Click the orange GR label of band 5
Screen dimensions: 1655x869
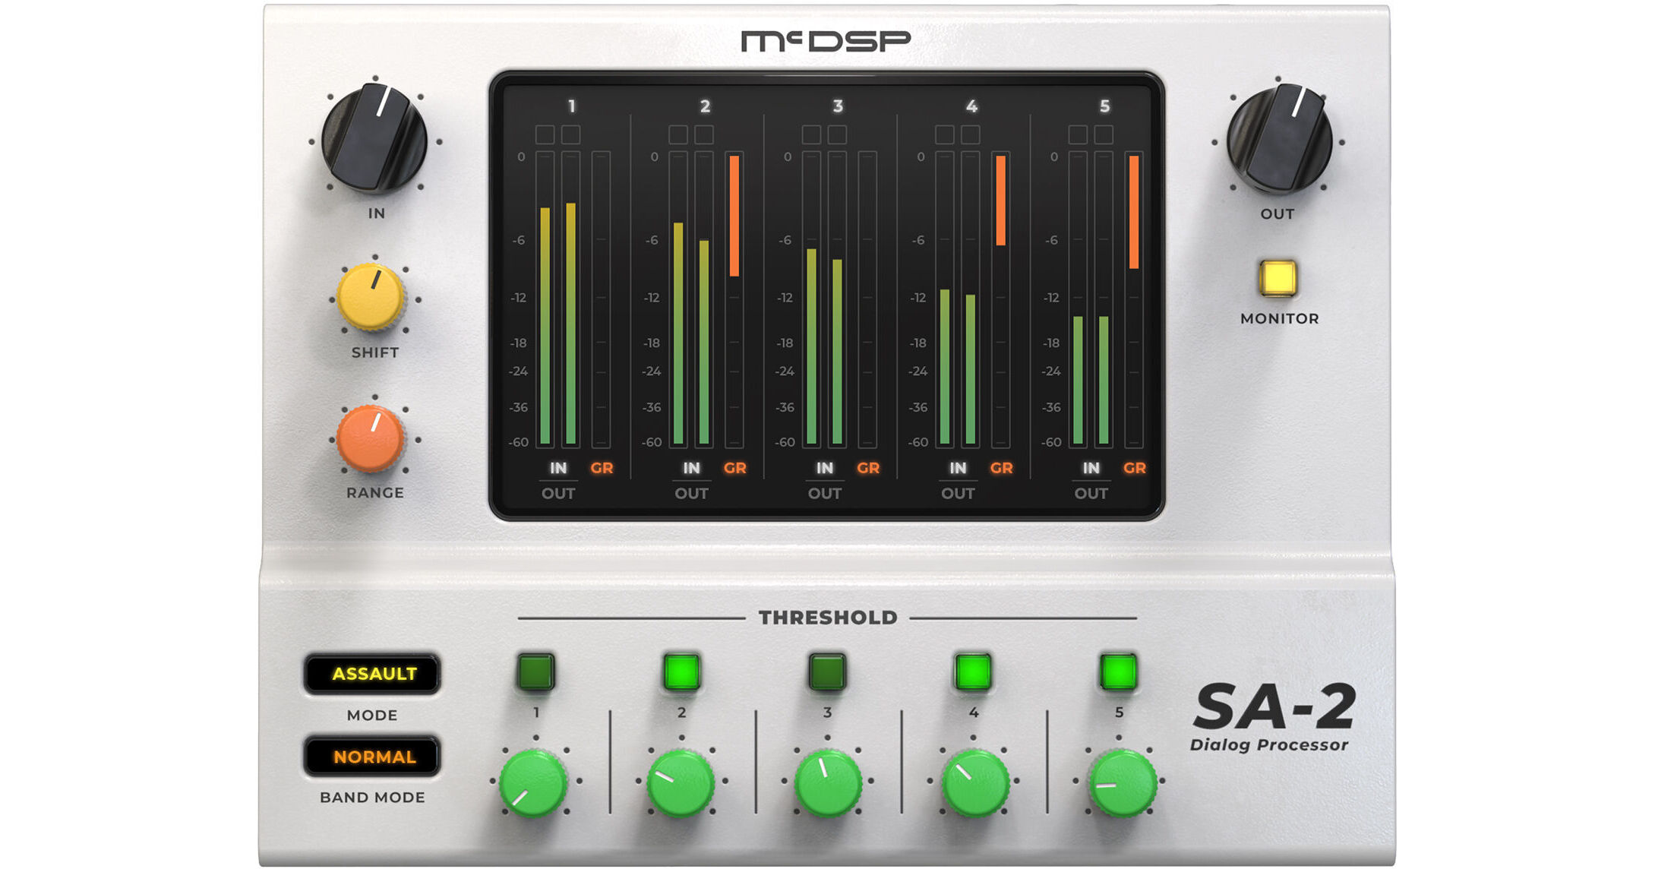coord(1135,468)
